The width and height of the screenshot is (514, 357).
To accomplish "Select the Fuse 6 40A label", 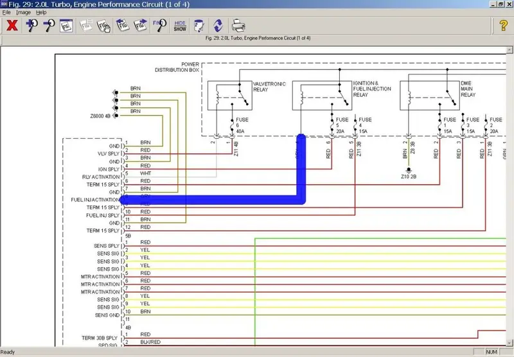I will tap(242, 125).
